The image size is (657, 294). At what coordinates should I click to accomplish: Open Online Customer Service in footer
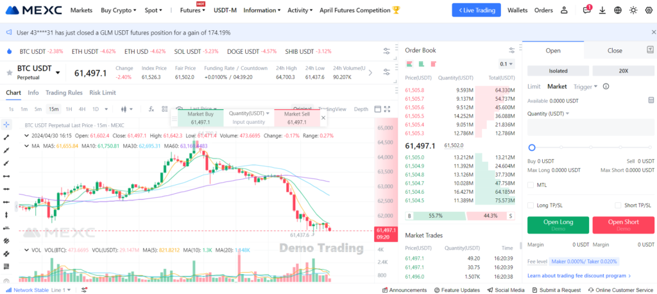[x=620, y=290]
